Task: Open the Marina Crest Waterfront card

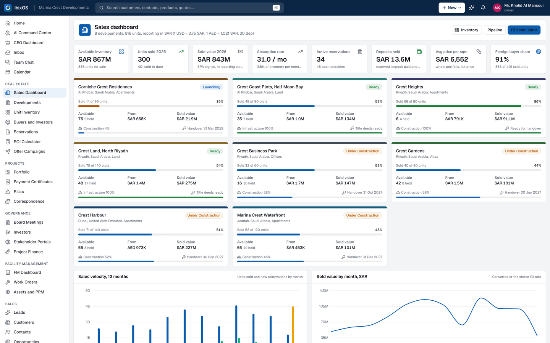Action: pos(310,236)
